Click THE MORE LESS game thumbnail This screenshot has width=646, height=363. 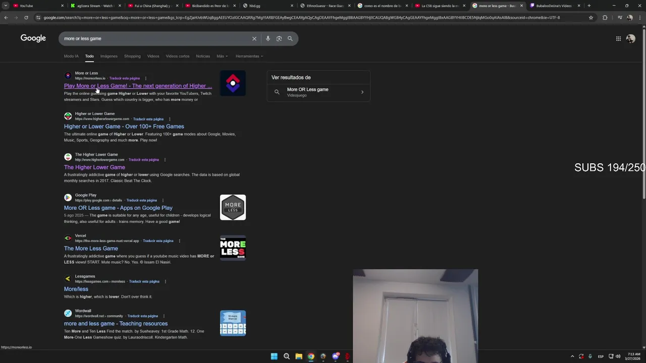point(233,248)
